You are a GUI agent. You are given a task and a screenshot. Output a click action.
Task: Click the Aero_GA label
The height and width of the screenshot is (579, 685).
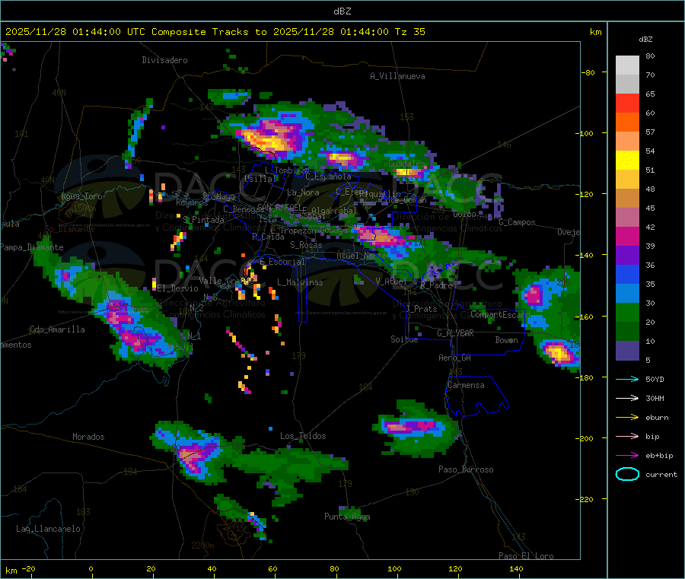point(455,358)
